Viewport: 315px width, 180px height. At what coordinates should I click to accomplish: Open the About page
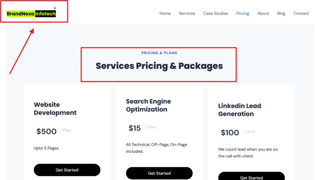coord(263,13)
